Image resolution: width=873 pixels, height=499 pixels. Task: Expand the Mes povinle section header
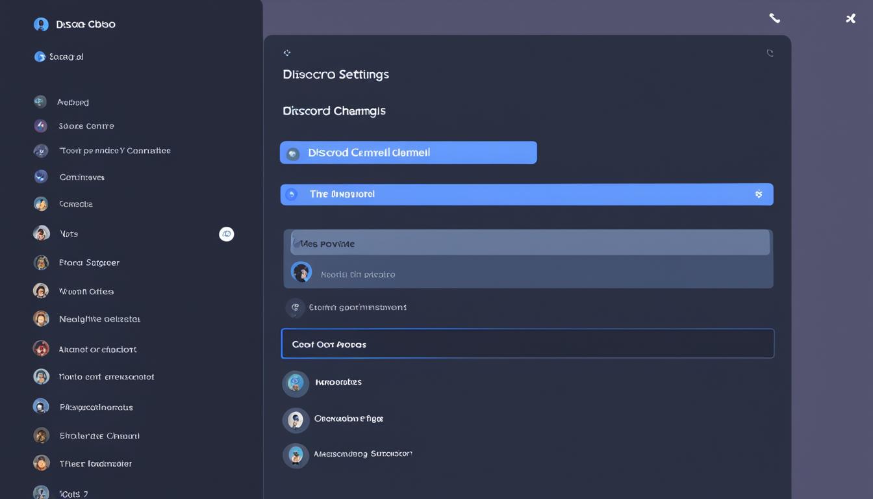[529, 243]
